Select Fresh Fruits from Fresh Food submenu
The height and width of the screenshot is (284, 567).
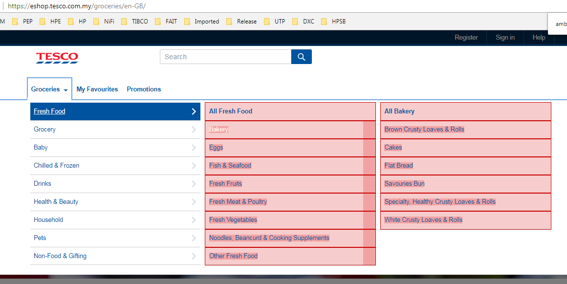pyautogui.click(x=225, y=184)
